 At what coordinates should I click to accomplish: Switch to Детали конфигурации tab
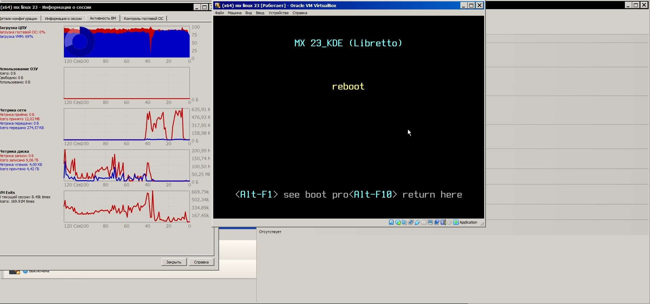20,19
